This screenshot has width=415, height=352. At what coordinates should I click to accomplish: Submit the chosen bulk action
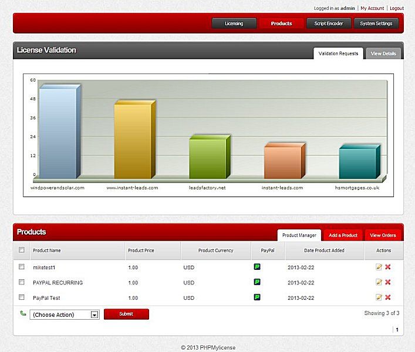click(126, 314)
